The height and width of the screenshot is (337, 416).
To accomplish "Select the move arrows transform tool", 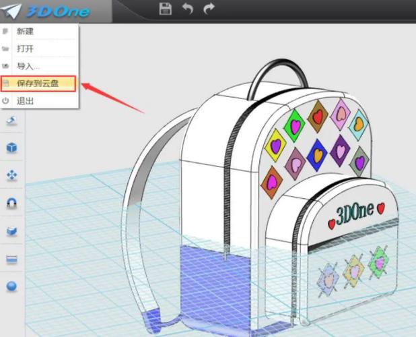I will (11, 175).
